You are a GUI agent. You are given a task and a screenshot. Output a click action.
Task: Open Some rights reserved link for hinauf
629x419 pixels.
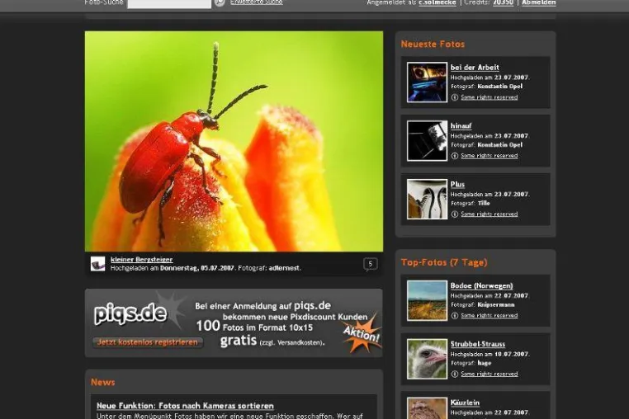pos(489,156)
